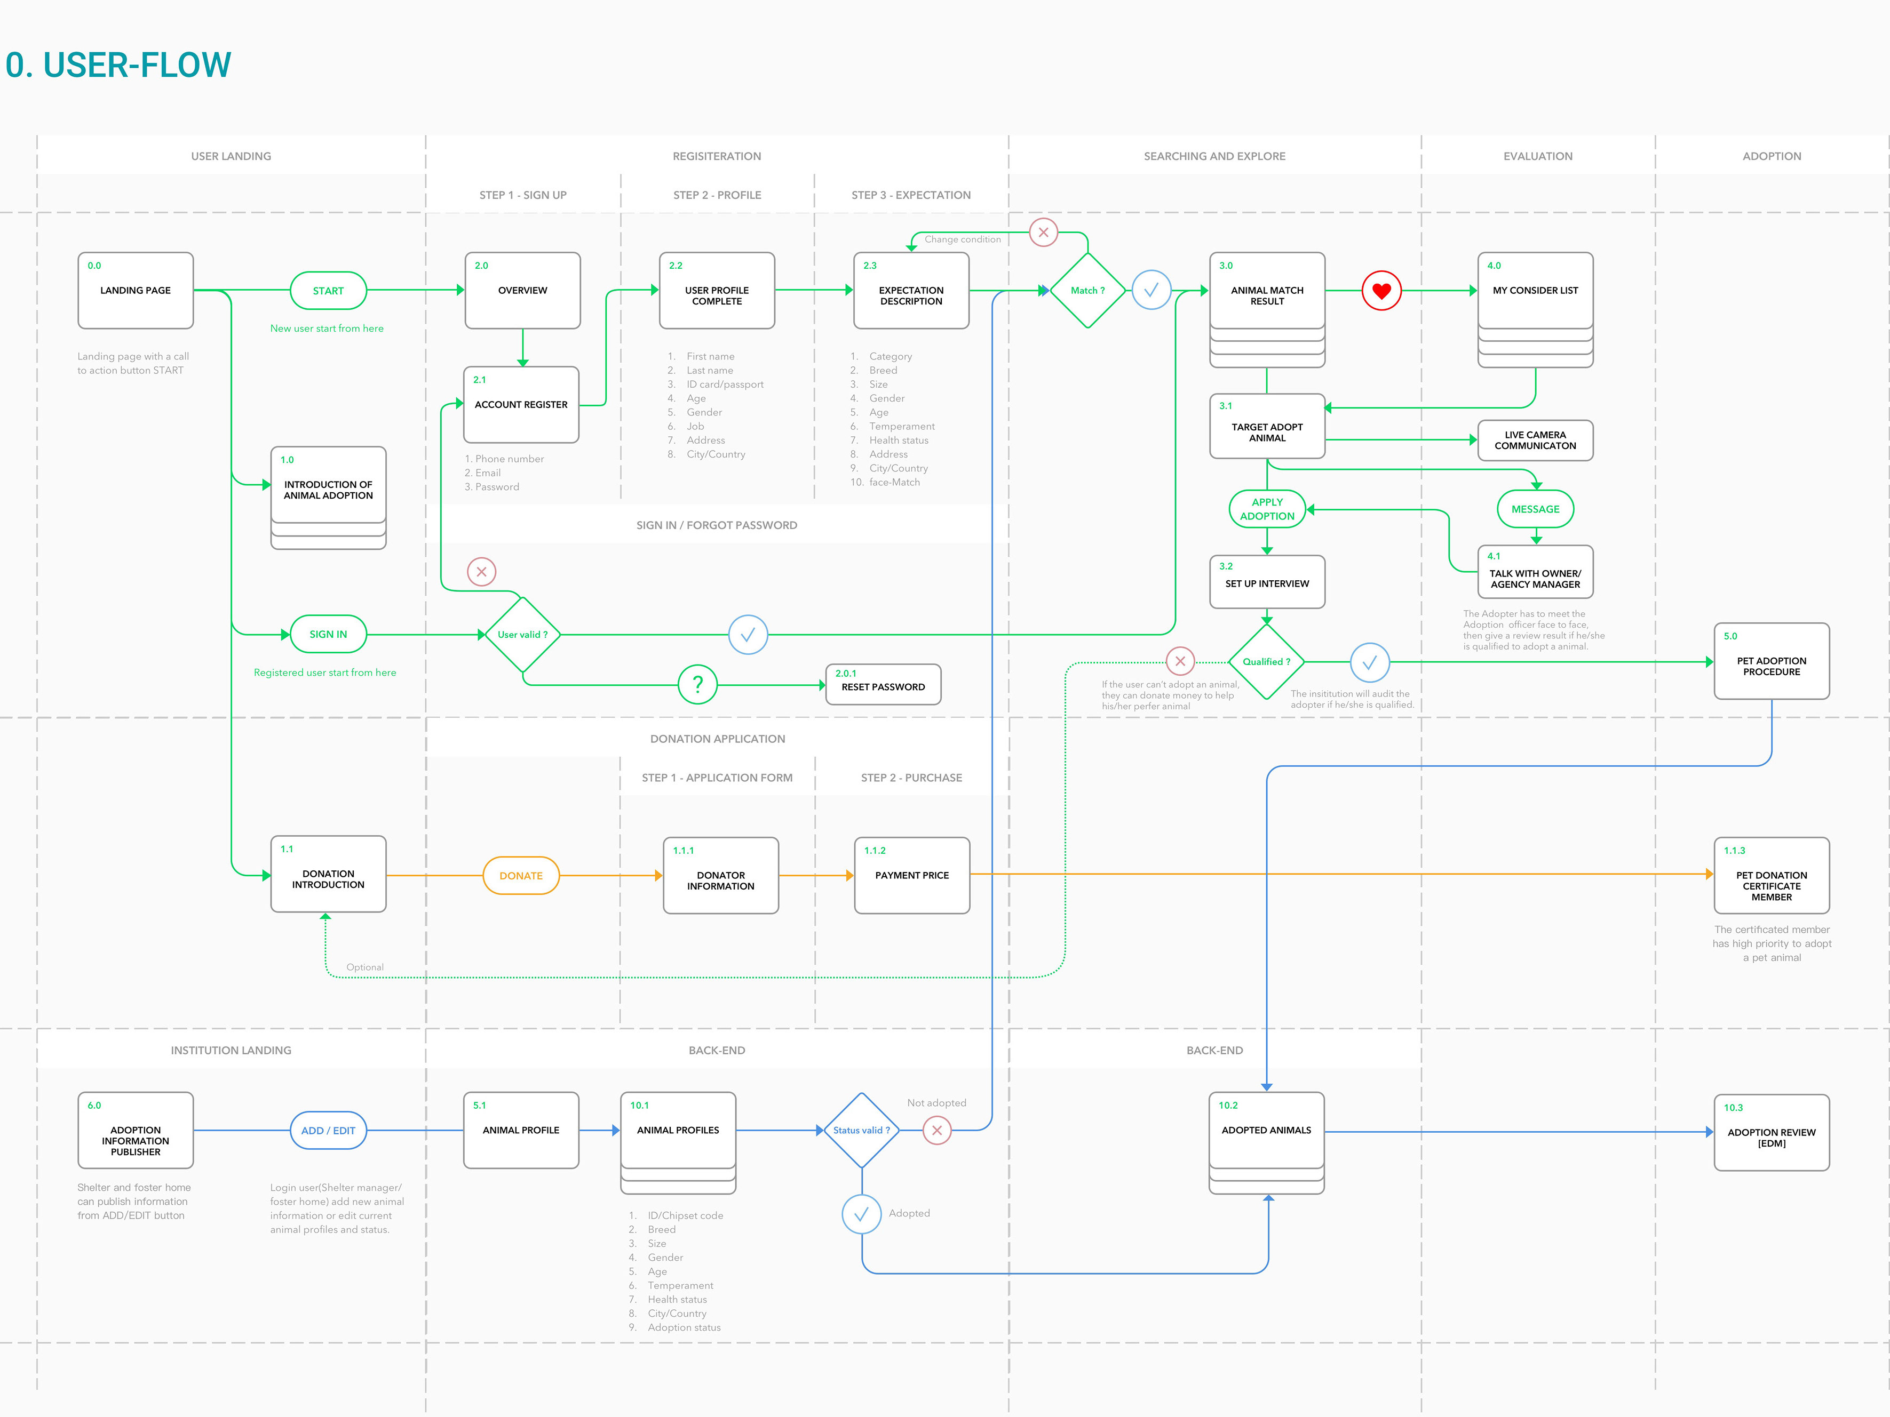Click the SEARCHING AND EXPLORE column header
1890x1417 pixels.
1214,156
